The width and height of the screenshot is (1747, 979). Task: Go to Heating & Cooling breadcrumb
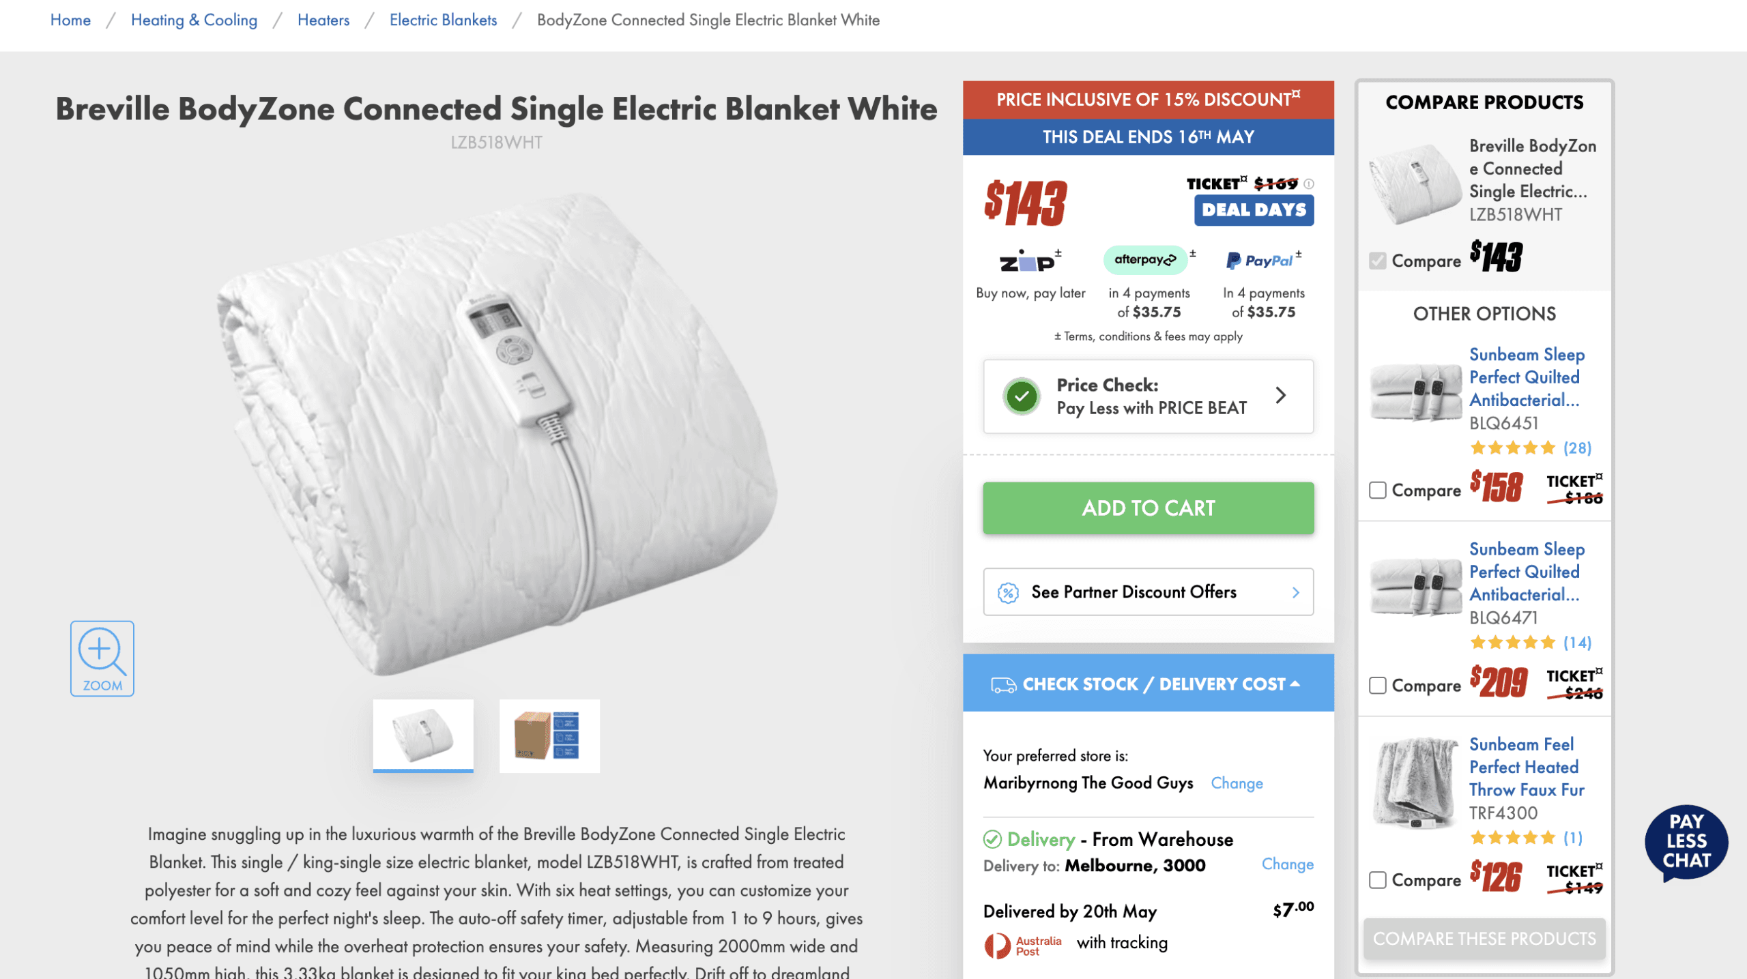pos(194,20)
